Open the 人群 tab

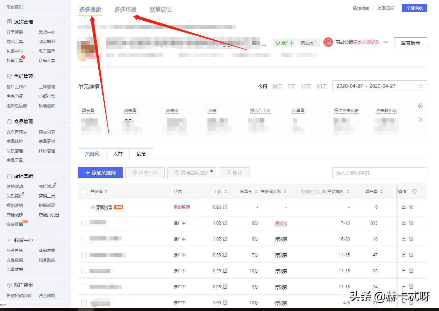(x=118, y=154)
